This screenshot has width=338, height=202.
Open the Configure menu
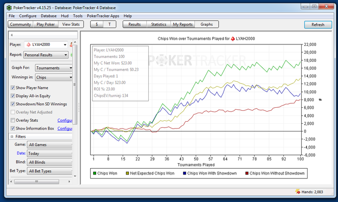click(28, 16)
